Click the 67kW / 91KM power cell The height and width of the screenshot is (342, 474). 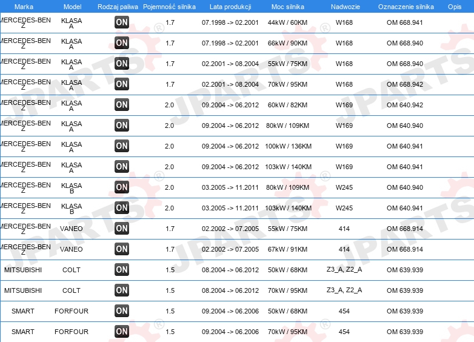[x=287, y=249]
